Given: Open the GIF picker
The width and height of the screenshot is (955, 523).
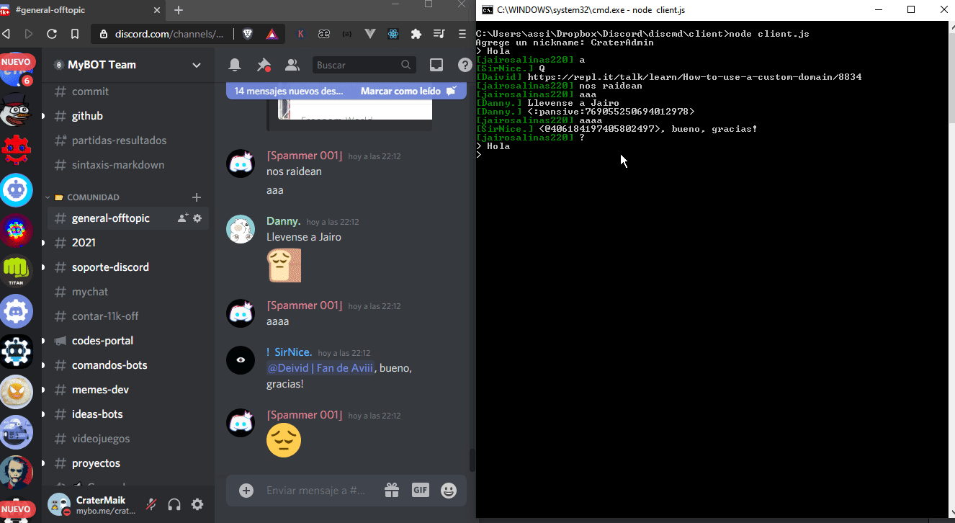Looking at the screenshot, I should tap(421, 491).
